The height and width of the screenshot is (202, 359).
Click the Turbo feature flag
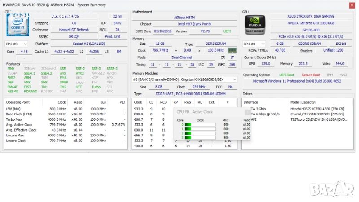point(96,87)
